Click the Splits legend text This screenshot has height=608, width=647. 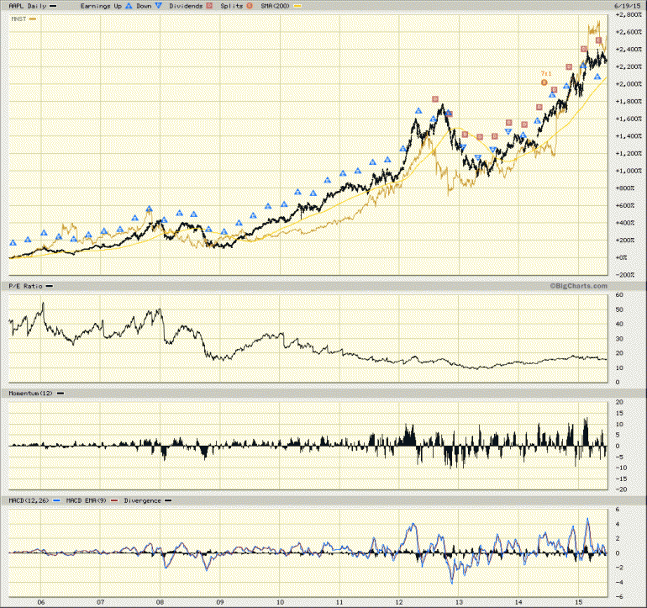pos(231,6)
